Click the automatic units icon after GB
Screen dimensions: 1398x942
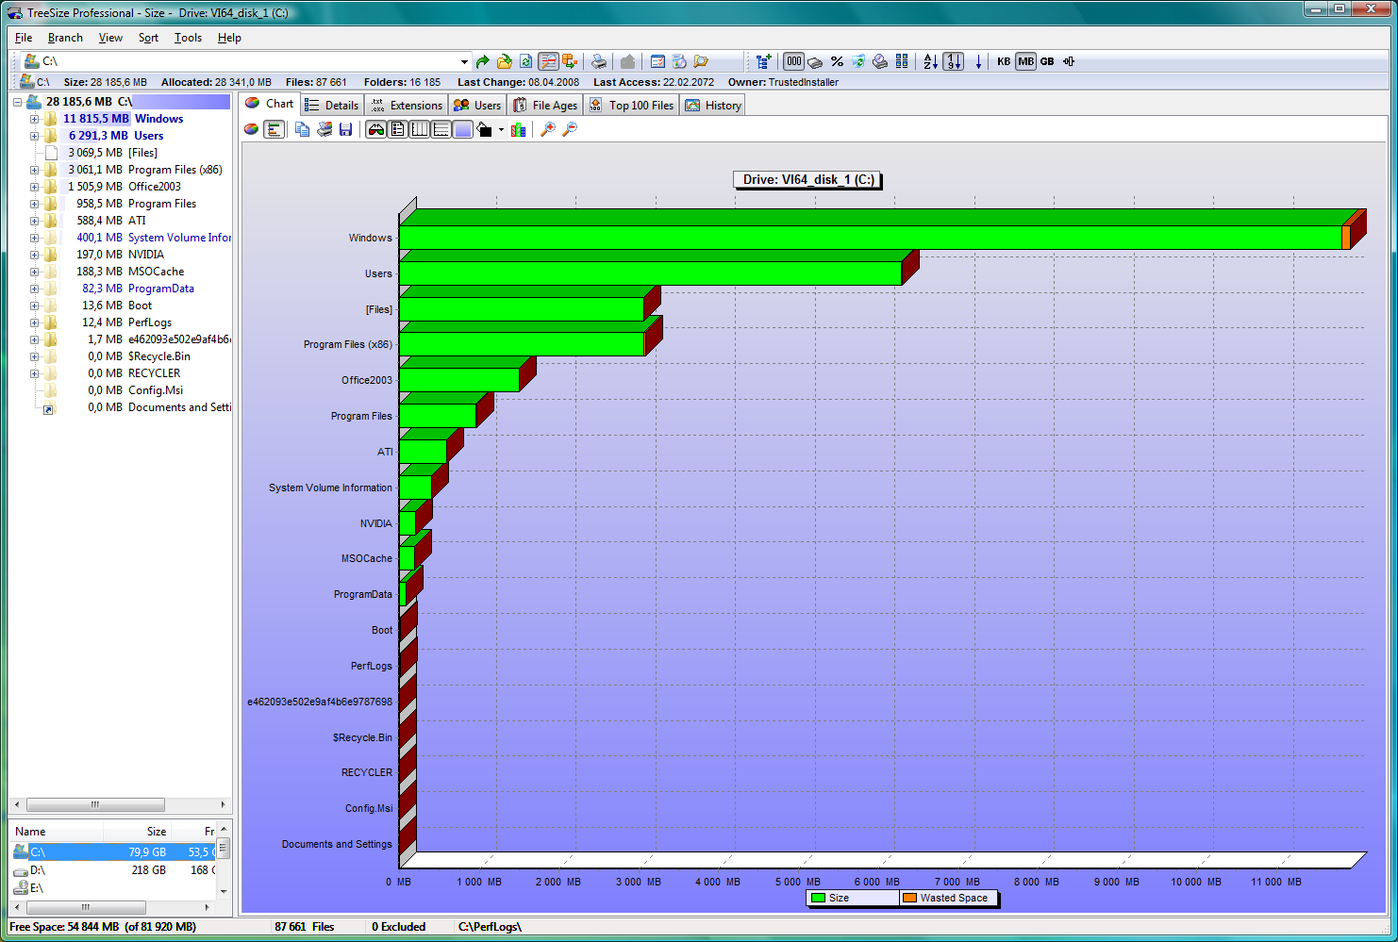point(1069,61)
